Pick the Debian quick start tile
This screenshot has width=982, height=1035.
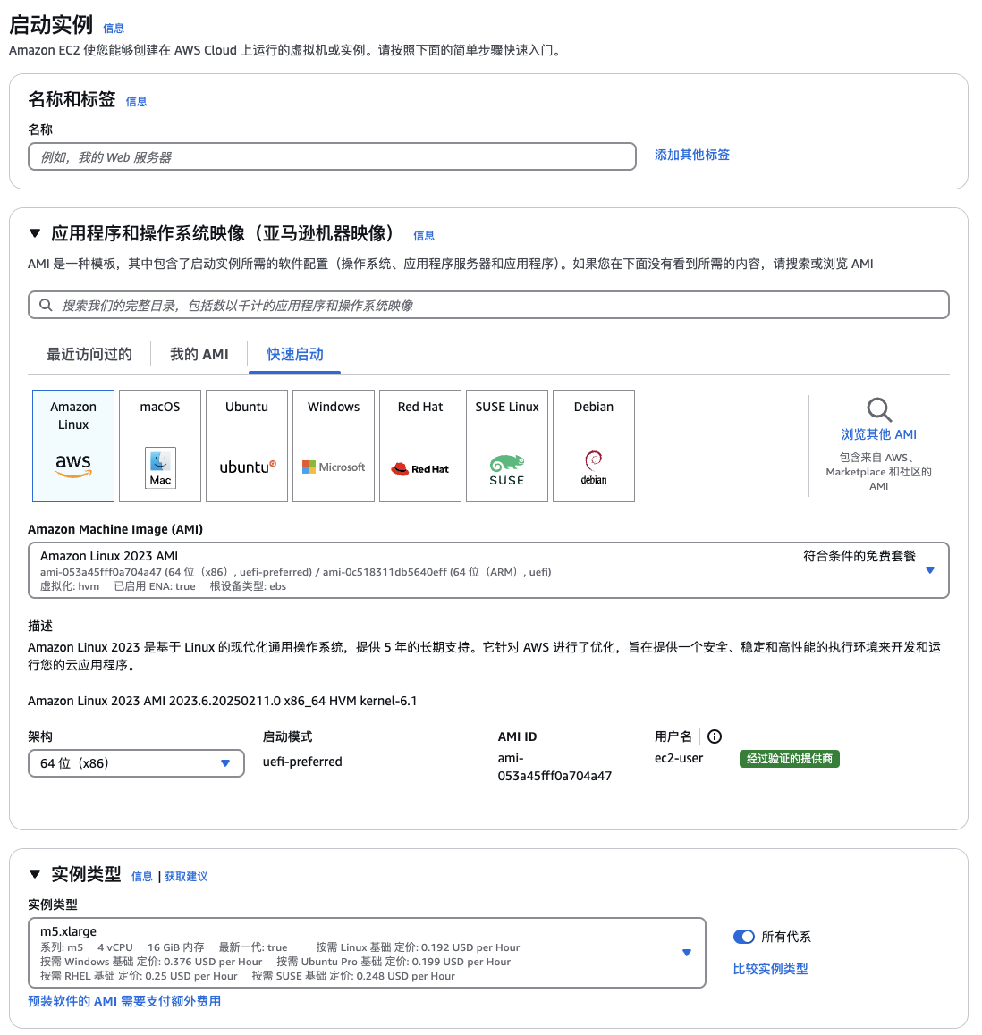[x=594, y=446]
